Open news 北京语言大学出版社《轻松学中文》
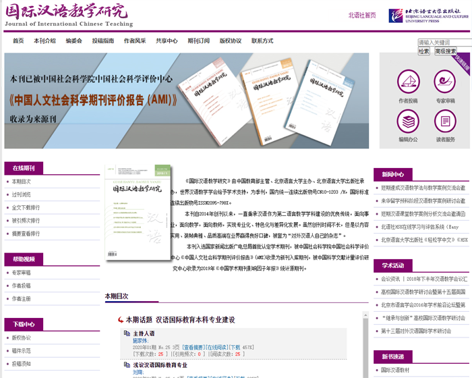Screen dimensions: 472x378 pos(424,240)
